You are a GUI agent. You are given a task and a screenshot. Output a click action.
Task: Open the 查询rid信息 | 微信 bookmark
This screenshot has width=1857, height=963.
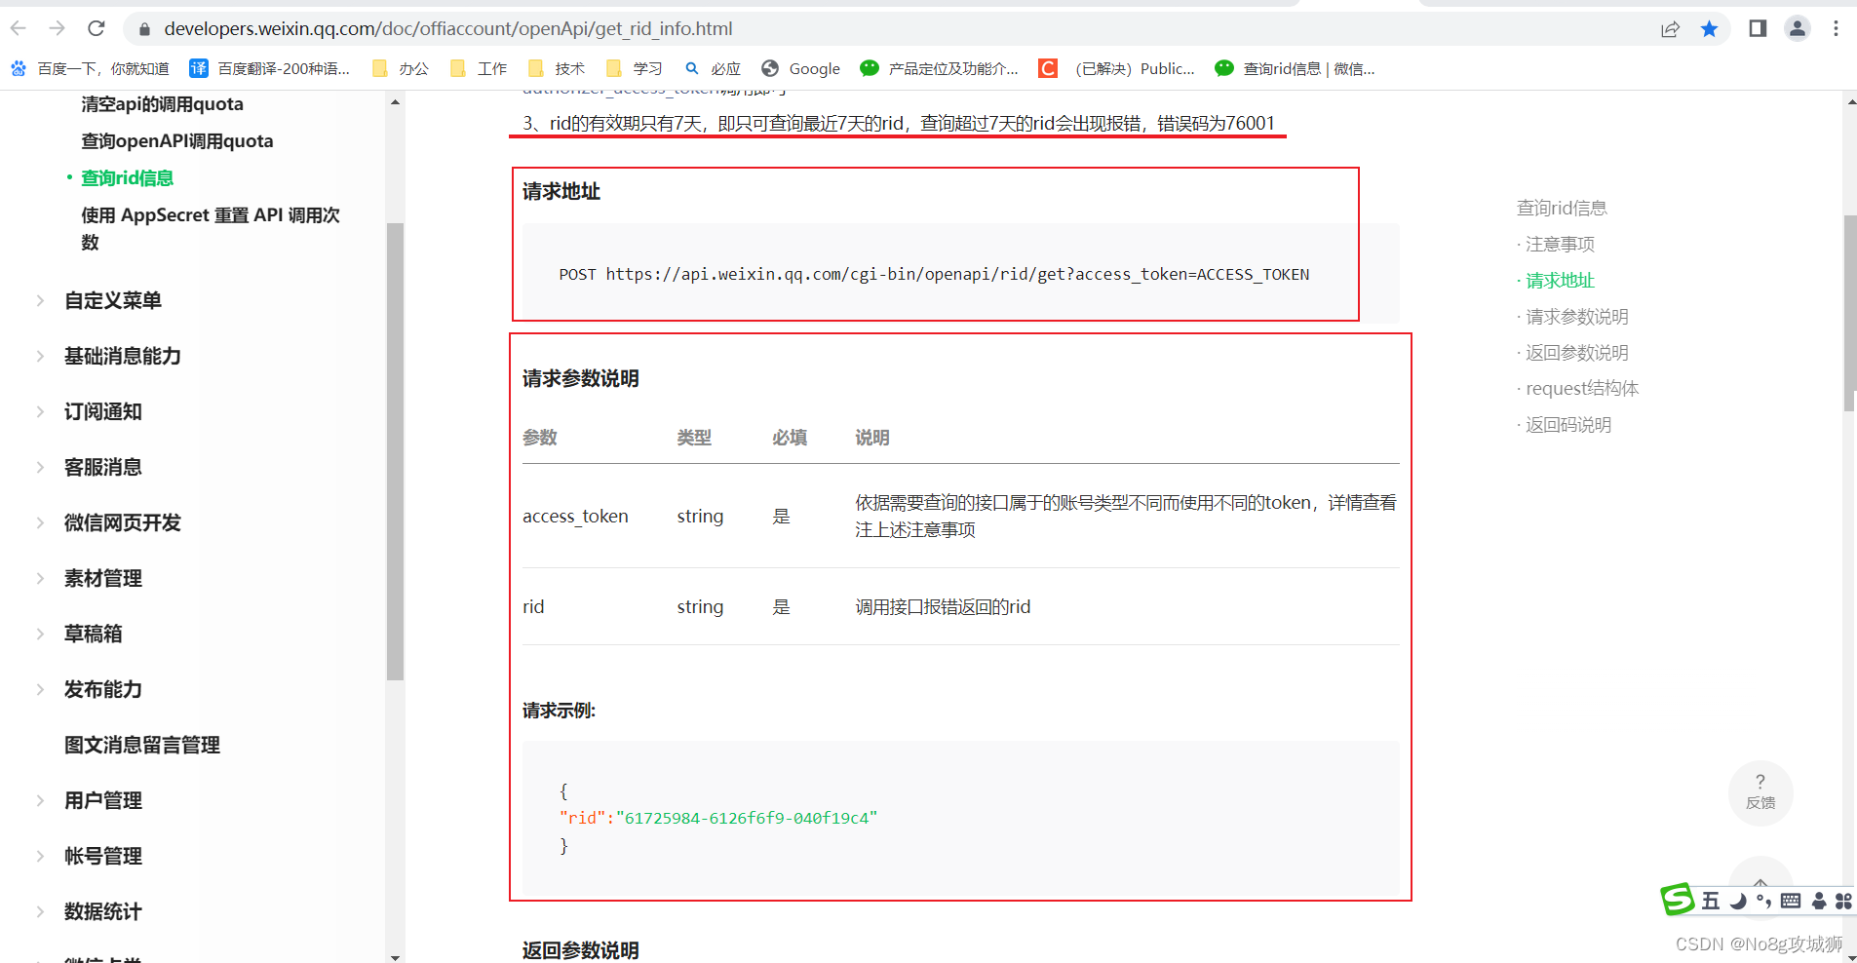tap(1295, 68)
